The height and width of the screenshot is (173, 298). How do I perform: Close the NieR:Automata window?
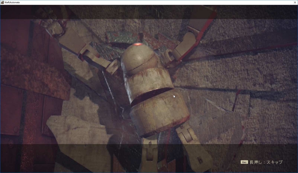pos(295,2)
